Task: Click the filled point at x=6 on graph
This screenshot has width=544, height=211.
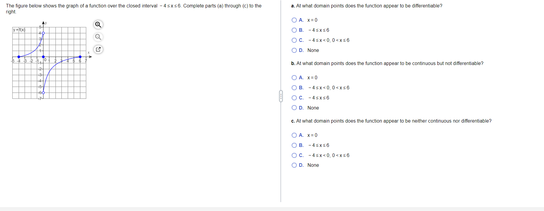Action: point(80,57)
